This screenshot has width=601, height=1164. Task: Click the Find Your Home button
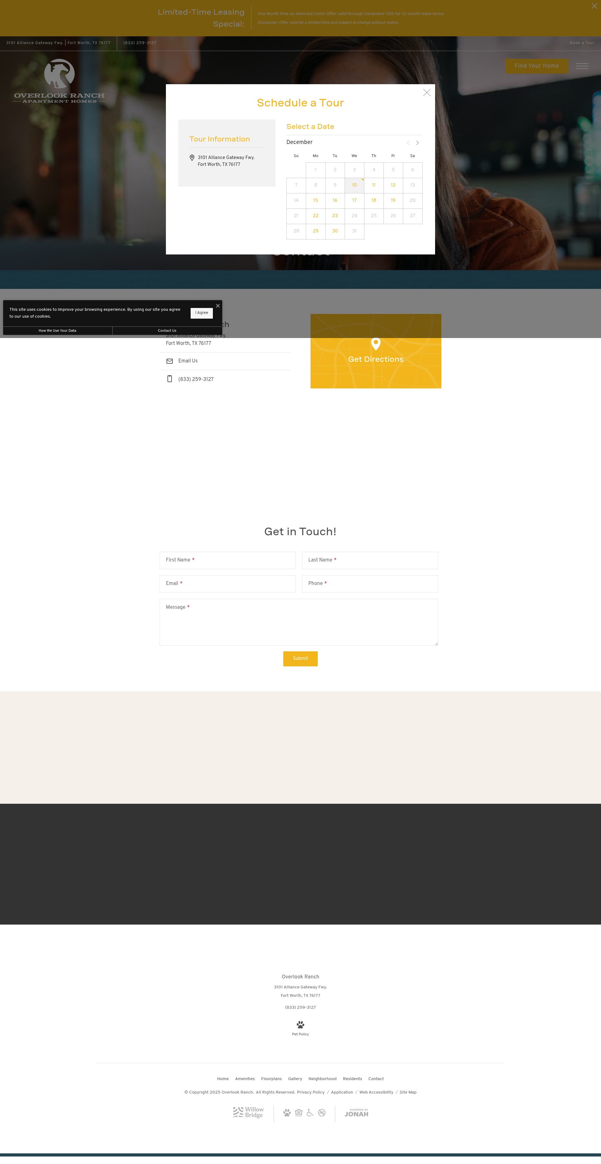coord(537,66)
